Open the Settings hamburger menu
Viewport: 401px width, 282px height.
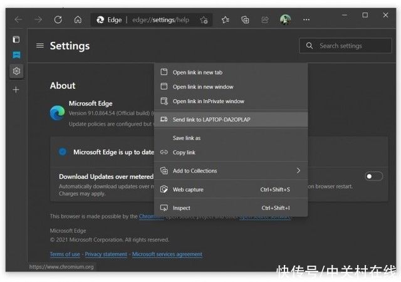[x=40, y=46]
